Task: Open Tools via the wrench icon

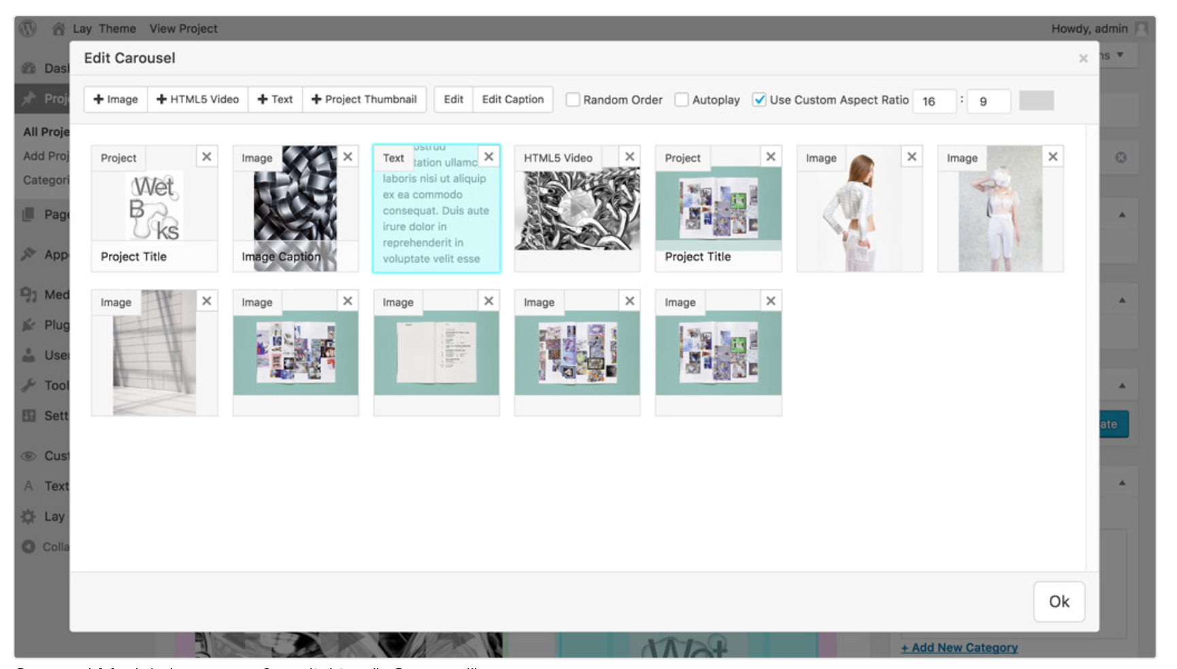Action: (30, 385)
